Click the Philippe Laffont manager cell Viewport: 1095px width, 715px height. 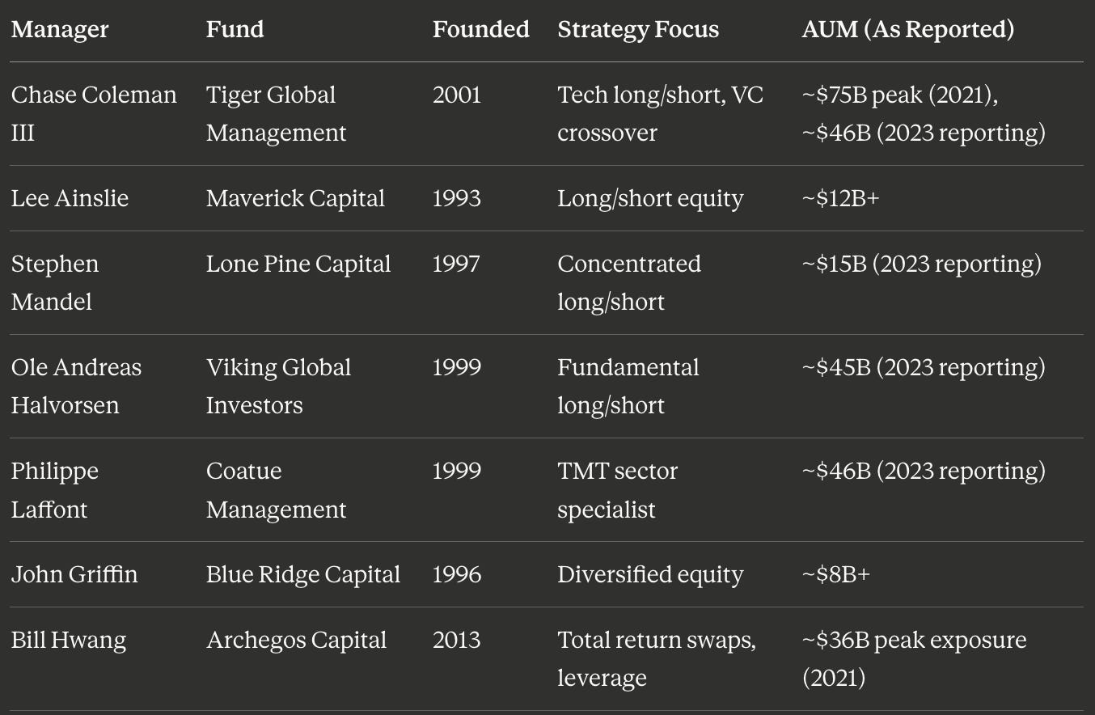[x=54, y=489]
